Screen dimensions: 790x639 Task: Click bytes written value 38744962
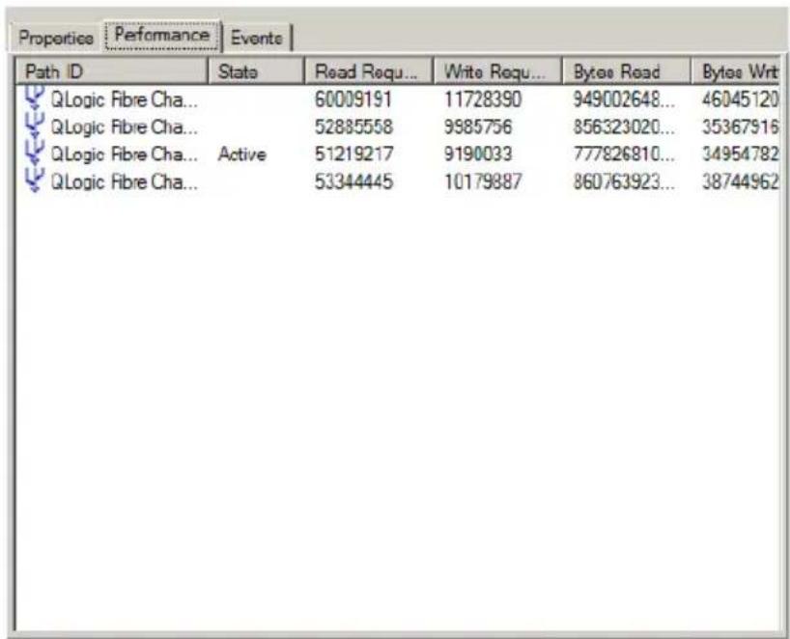pyautogui.click(x=741, y=181)
